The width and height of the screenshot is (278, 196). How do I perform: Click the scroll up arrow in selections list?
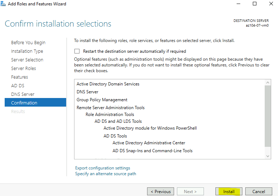click(x=268, y=83)
